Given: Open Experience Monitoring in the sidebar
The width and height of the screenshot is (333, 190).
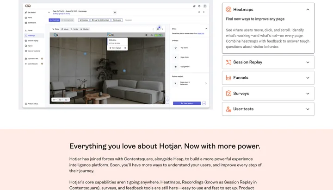Looking at the screenshot, I should [32, 59].
